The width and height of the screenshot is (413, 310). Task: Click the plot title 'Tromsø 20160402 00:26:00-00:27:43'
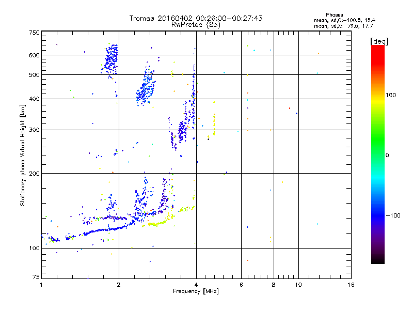point(196,18)
